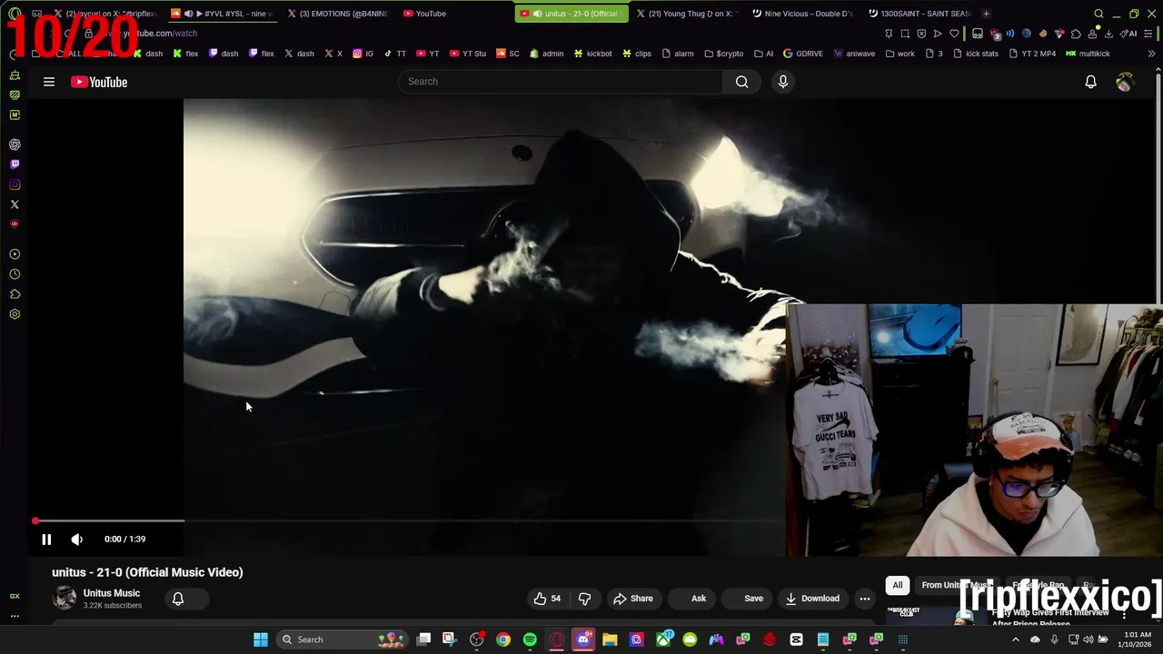Open the kick stats bookmark
1163x654 pixels.
(976, 54)
